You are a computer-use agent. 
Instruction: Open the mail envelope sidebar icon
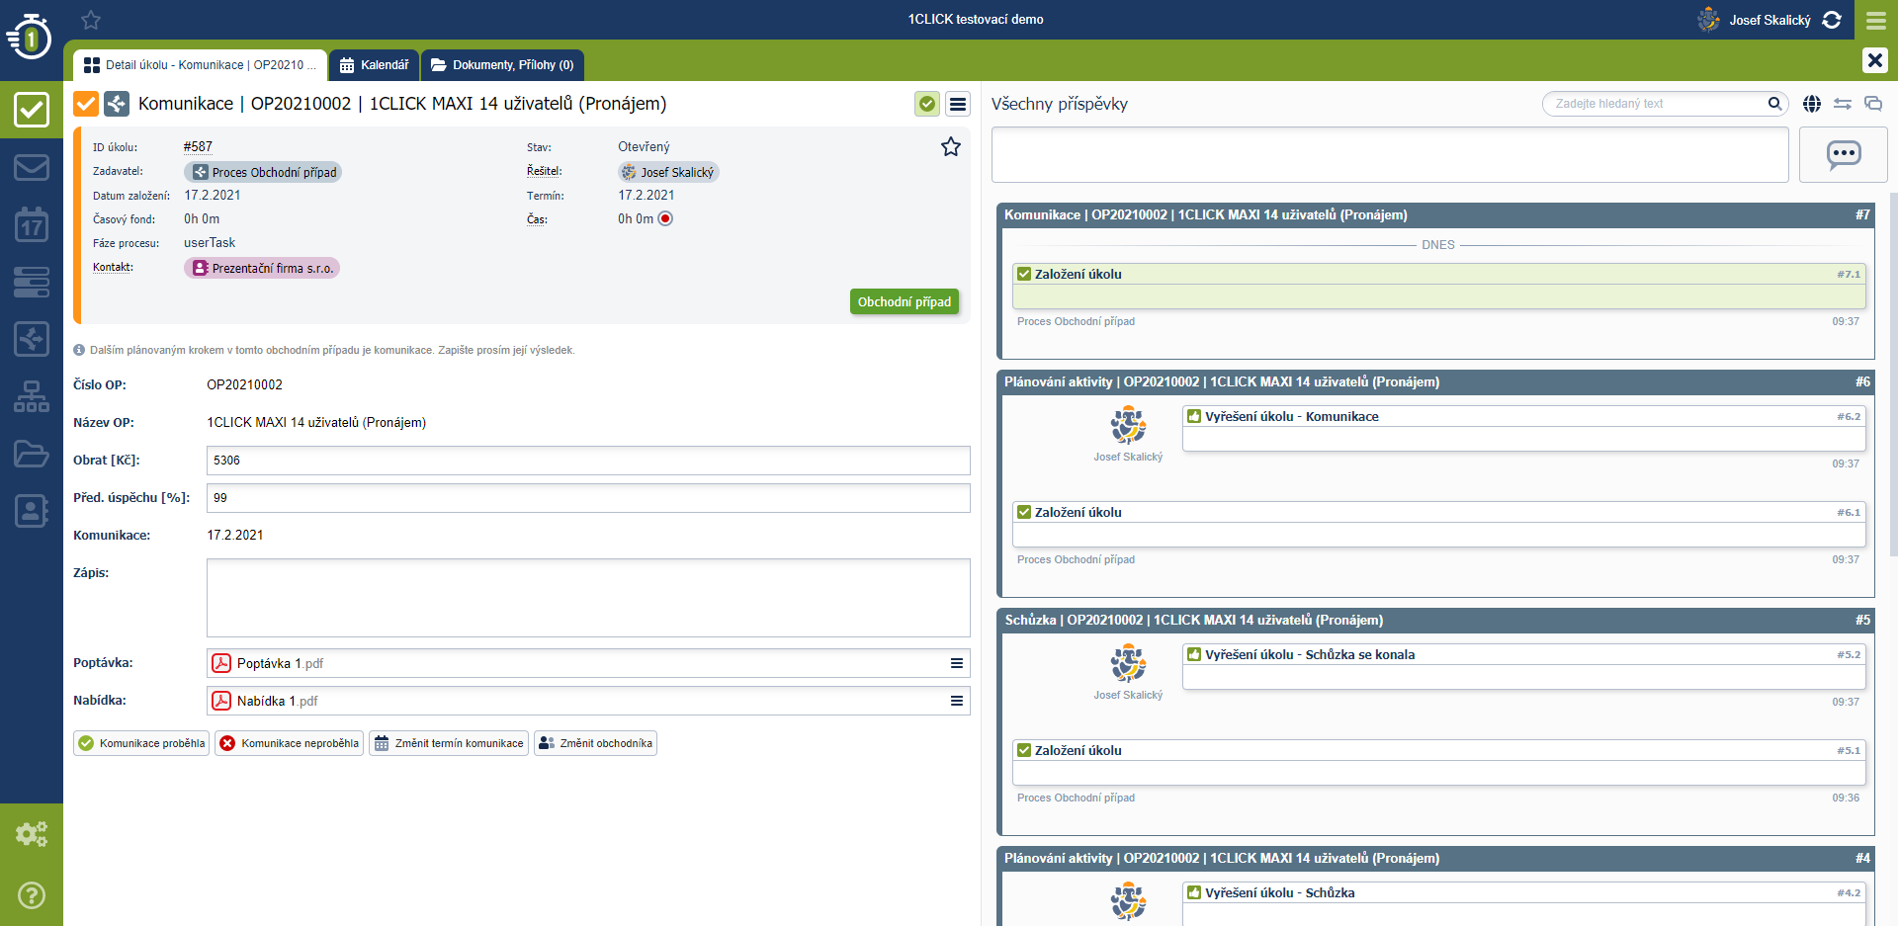point(32,167)
